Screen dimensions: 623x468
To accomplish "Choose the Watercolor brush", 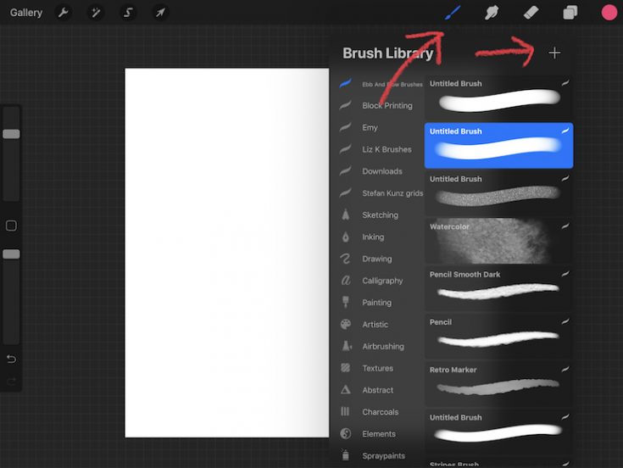I will (498, 240).
